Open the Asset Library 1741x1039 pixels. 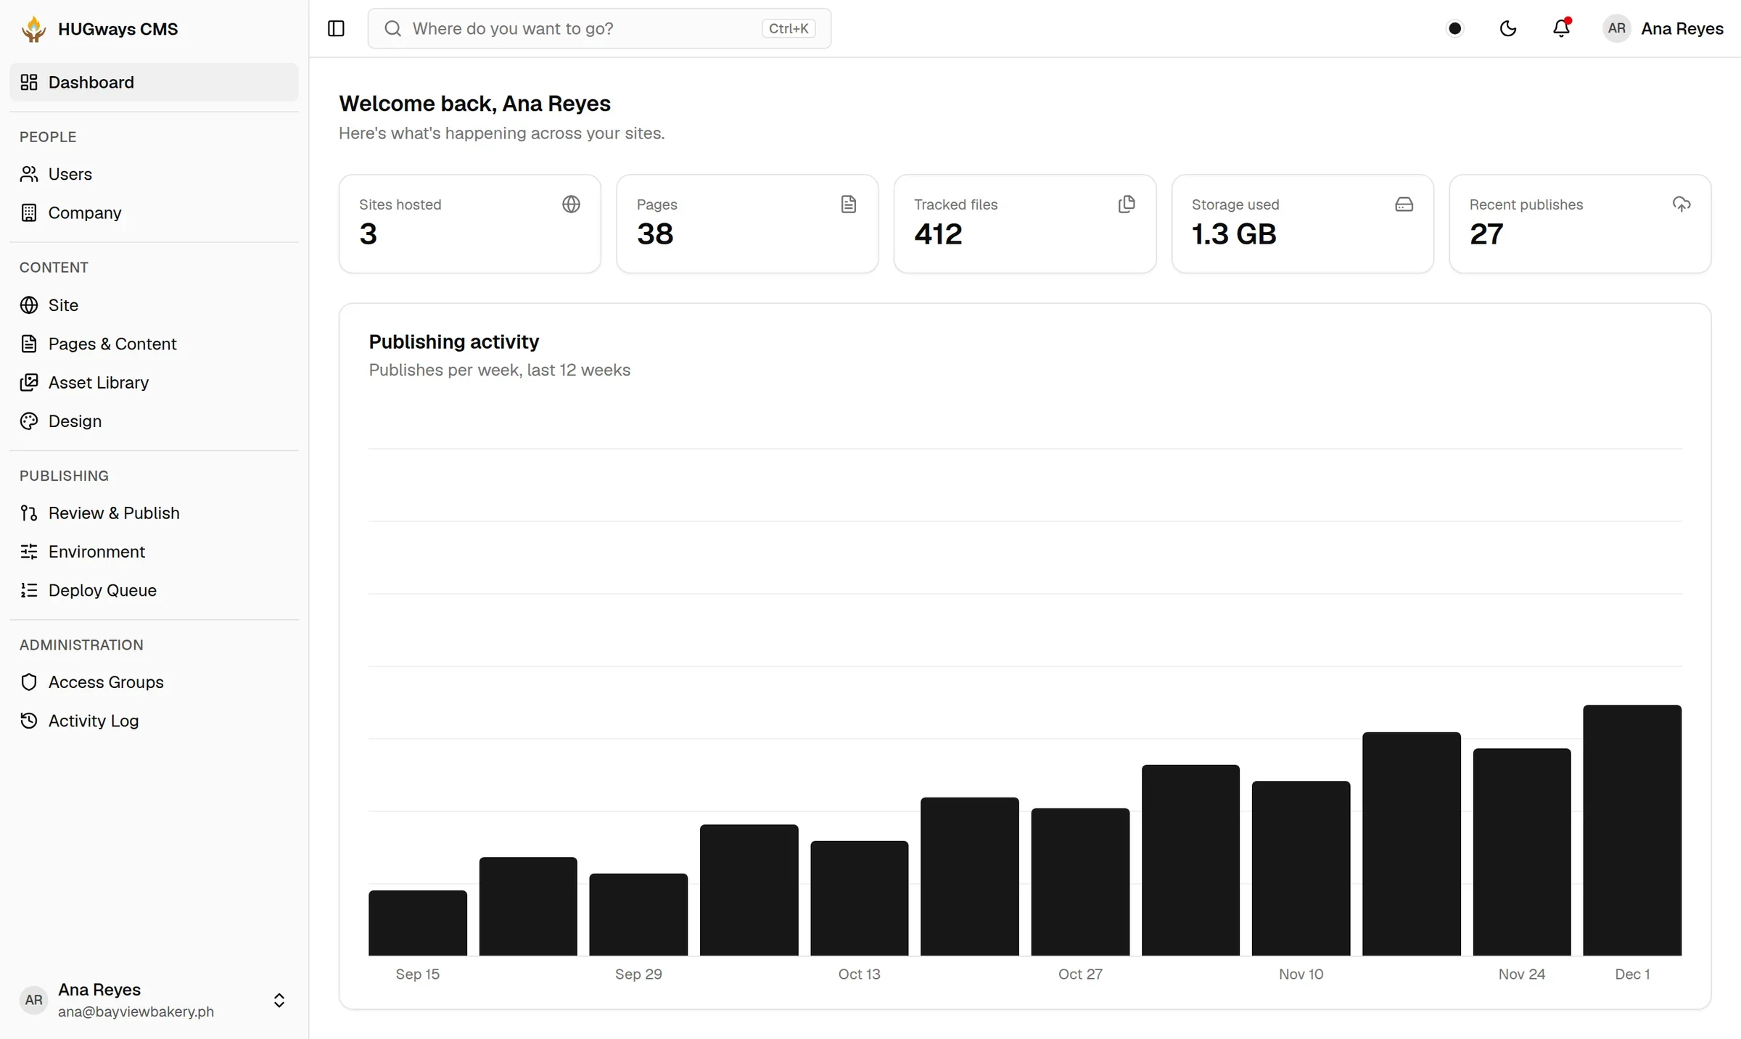[x=154, y=382]
